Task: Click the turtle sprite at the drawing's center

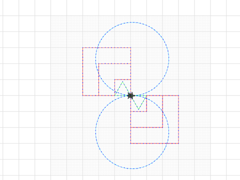Action: [x=131, y=95]
